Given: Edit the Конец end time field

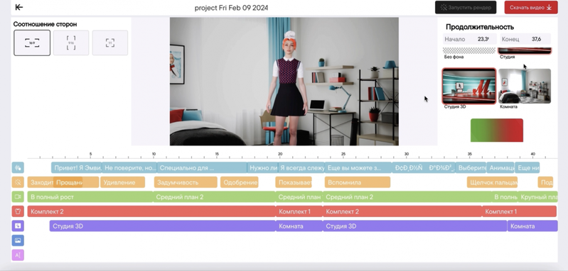Looking at the screenshot, I should pos(525,39).
